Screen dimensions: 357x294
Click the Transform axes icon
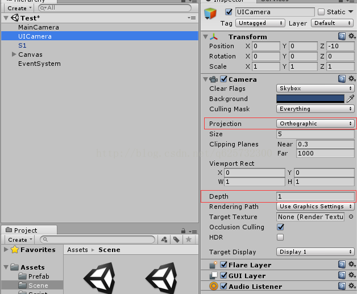[x=214, y=36]
